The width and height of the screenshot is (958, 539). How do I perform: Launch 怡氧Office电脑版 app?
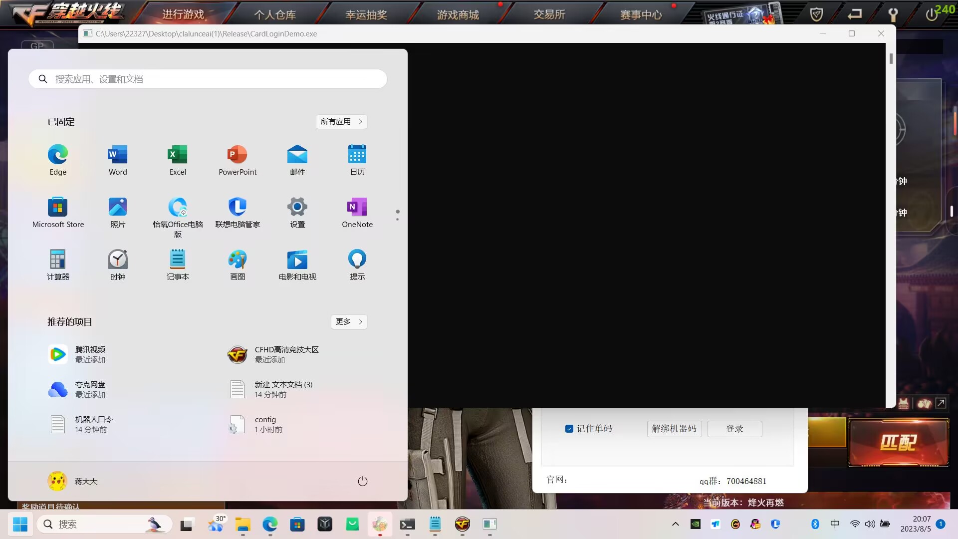(x=178, y=217)
